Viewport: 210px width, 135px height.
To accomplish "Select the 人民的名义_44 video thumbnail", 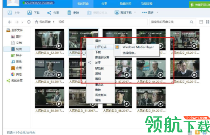I will tap(151, 68).
